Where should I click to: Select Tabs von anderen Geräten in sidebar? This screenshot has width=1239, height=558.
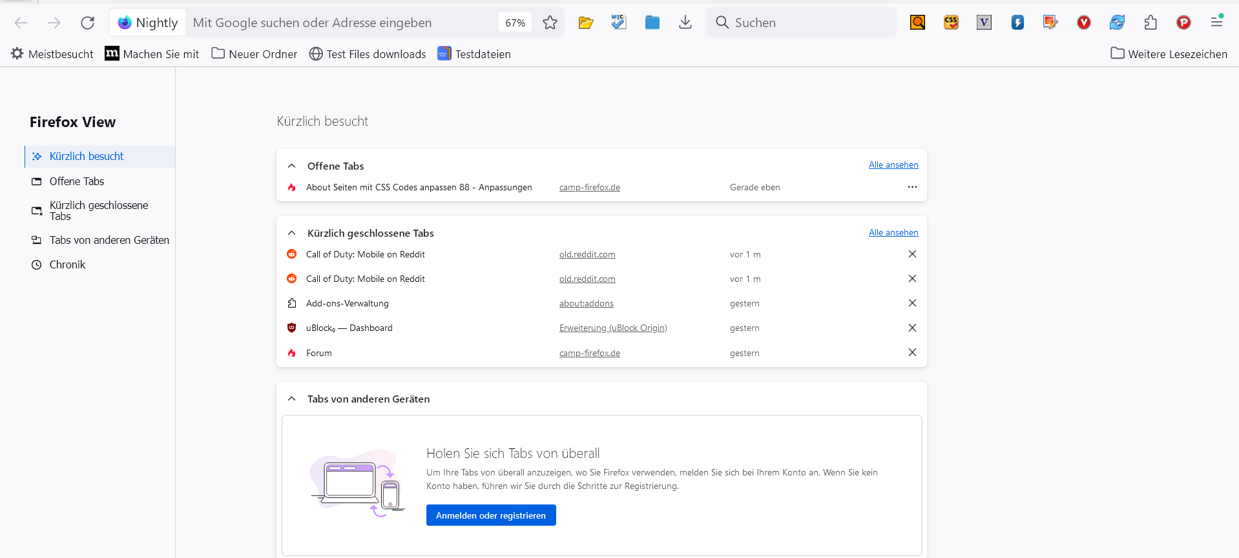(x=109, y=240)
